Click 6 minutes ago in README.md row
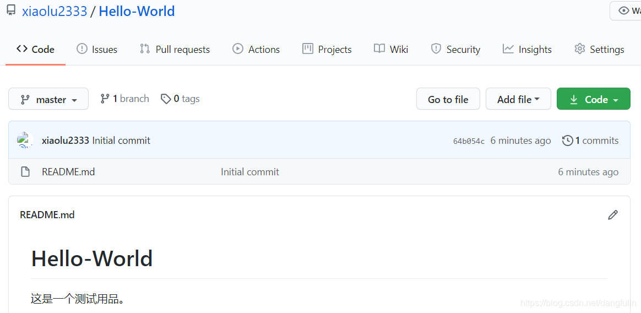The height and width of the screenshot is (313, 641). tap(588, 172)
